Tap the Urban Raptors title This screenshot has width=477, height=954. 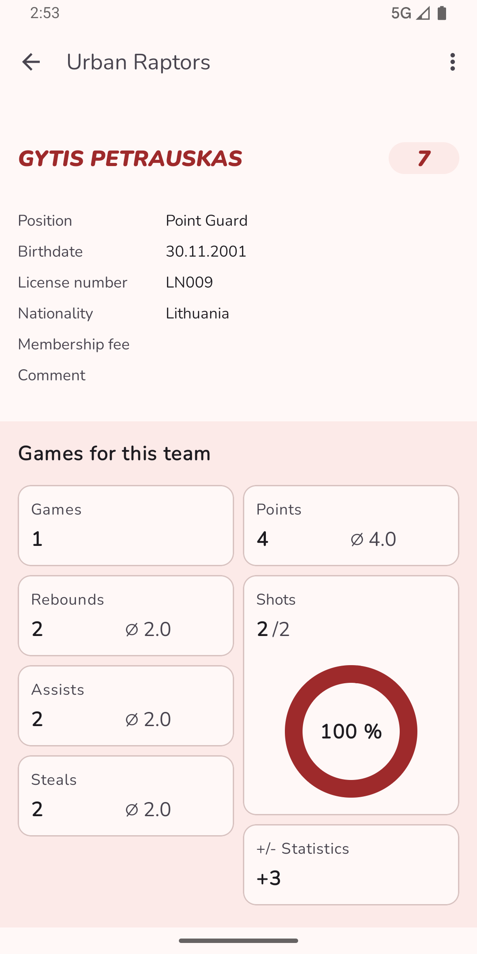tap(138, 62)
